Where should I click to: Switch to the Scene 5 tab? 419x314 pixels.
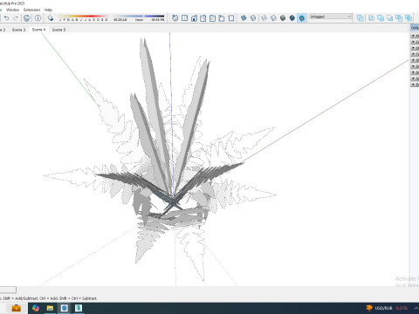pos(58,30)
